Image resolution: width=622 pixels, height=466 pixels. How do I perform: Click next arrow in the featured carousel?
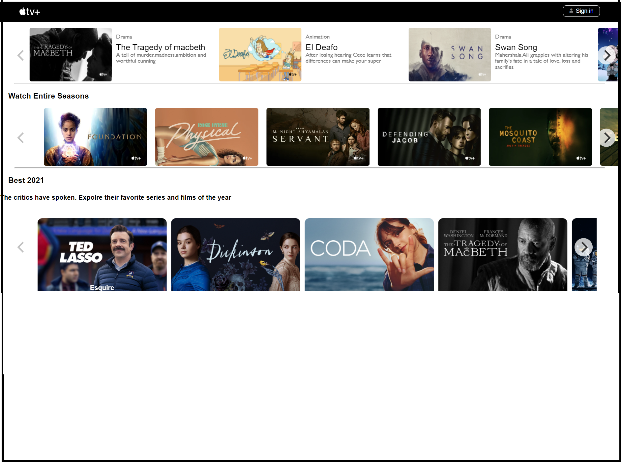point(607,55)
